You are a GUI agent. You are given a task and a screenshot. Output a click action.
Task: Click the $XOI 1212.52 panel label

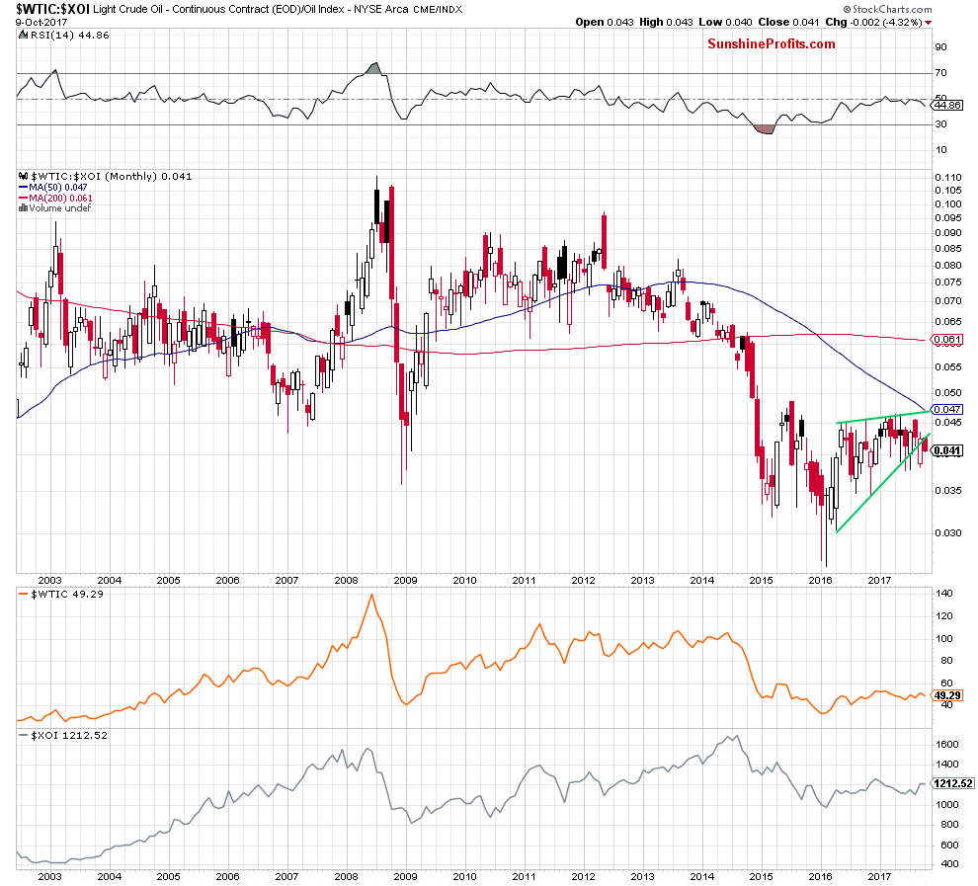[x=68, y=736]
